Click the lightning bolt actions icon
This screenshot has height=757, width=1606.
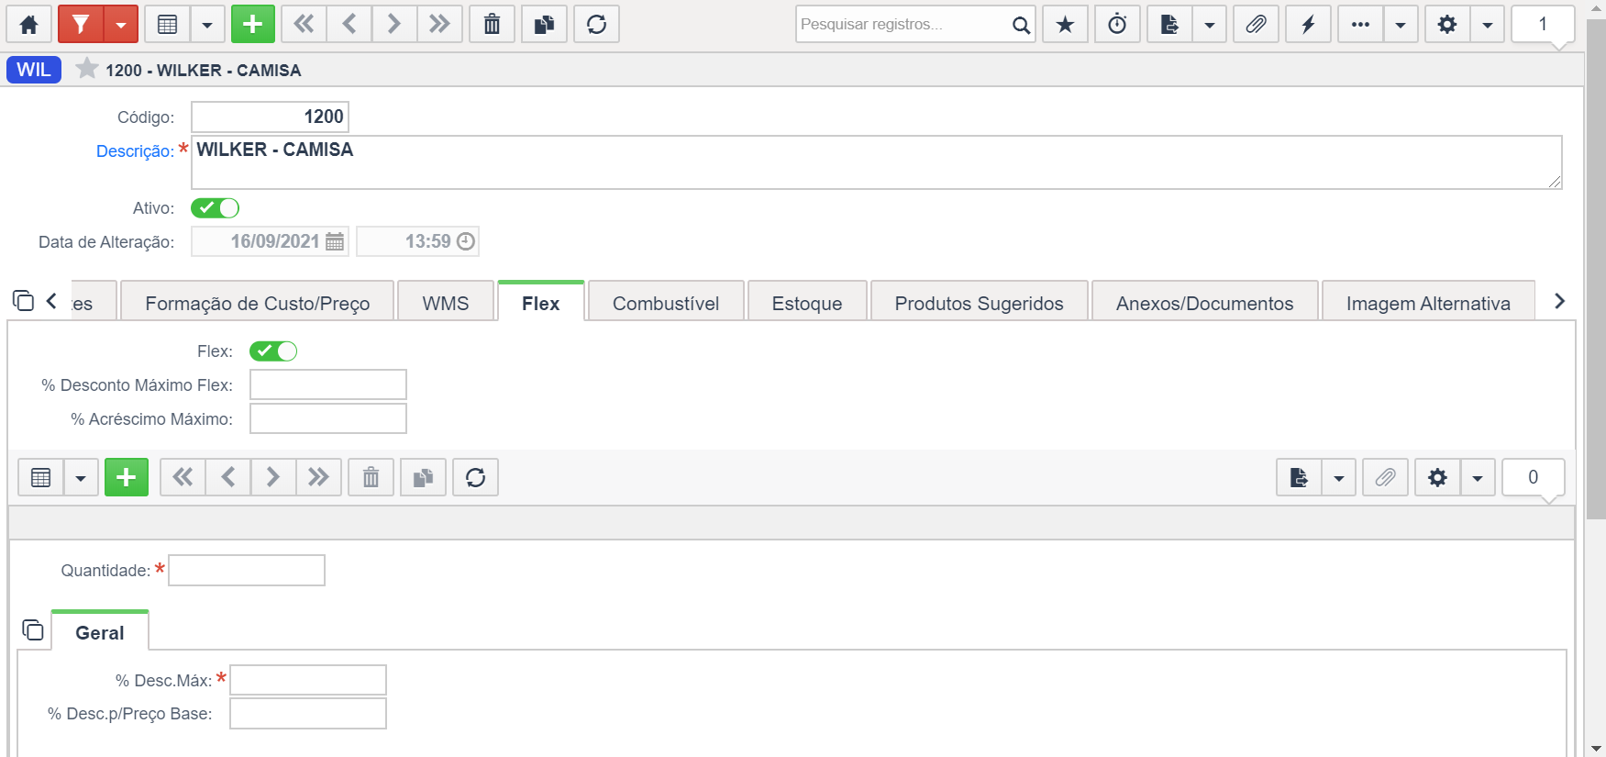pos(1309,25)
